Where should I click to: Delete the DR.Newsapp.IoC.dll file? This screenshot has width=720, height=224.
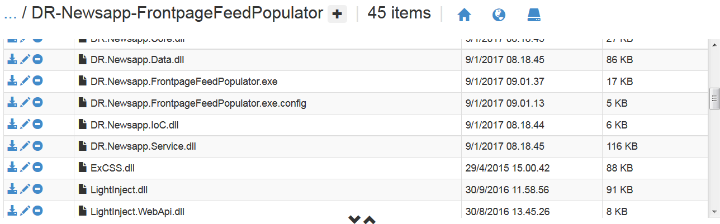[x=37, y=125]
